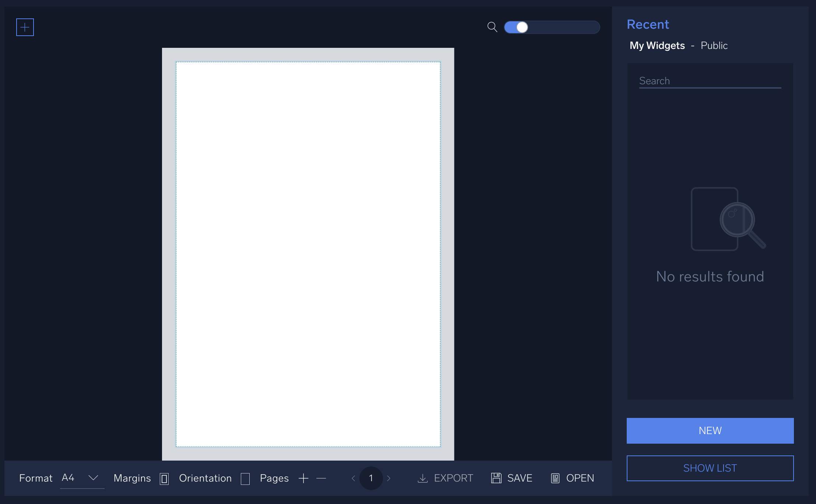Click the Export download icon
The height and width of the screenshot is (504, 816).
pyautogui.click(x=423, y=478)
